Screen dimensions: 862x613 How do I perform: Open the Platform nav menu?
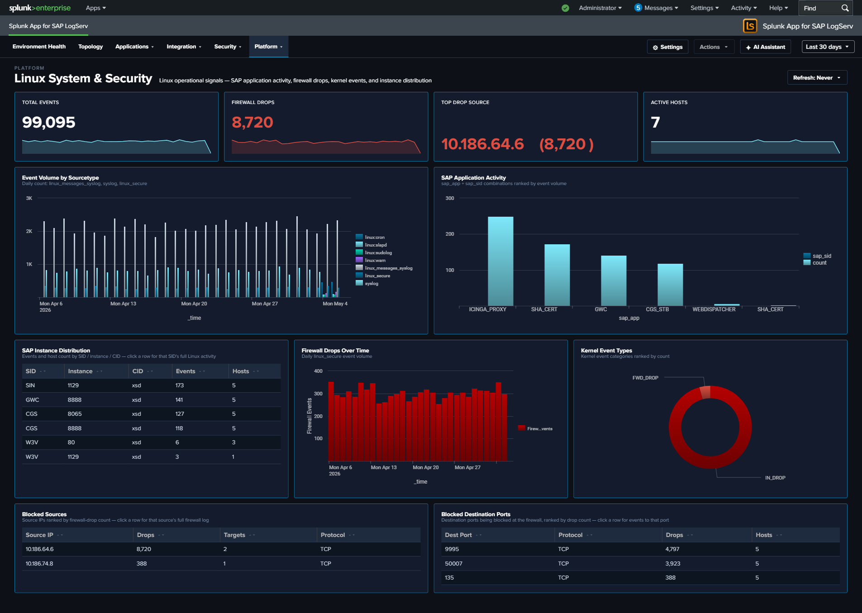(x=268, y=47)
